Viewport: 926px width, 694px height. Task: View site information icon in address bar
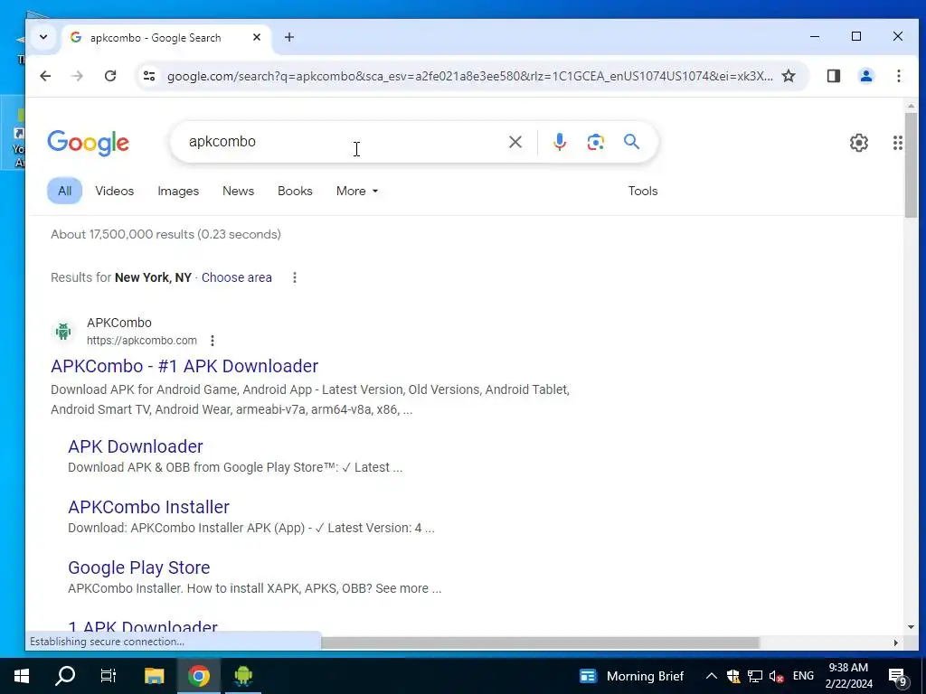pyautogui.click(x=149, y=76)
